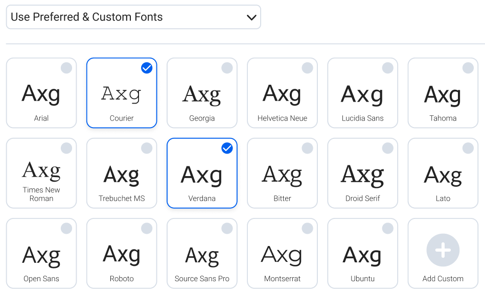Click the Add Custom label

pyautogui.click(x=443, y=279)
